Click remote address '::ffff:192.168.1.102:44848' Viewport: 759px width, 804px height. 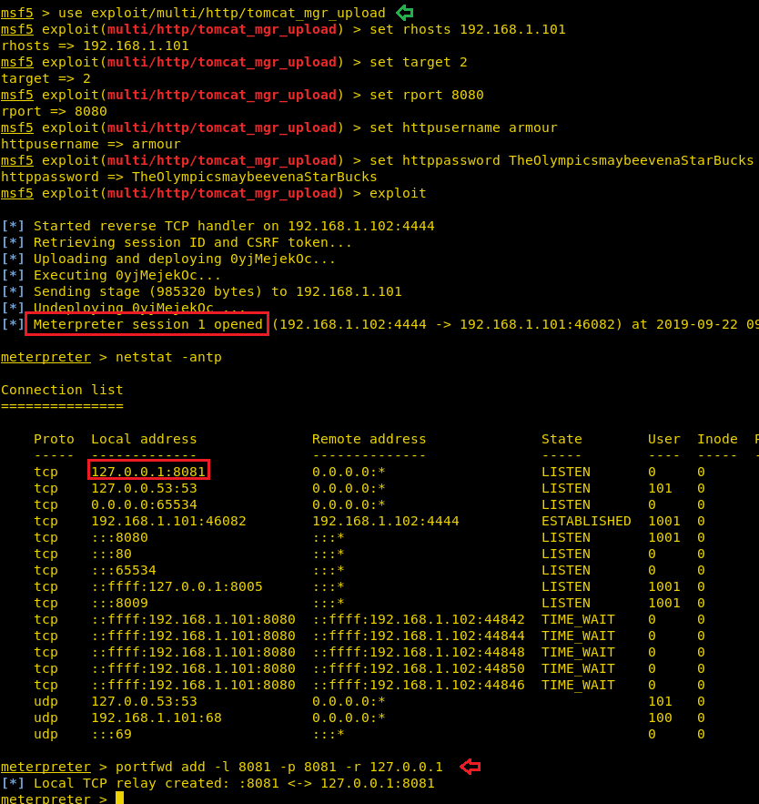click(419, 652)
